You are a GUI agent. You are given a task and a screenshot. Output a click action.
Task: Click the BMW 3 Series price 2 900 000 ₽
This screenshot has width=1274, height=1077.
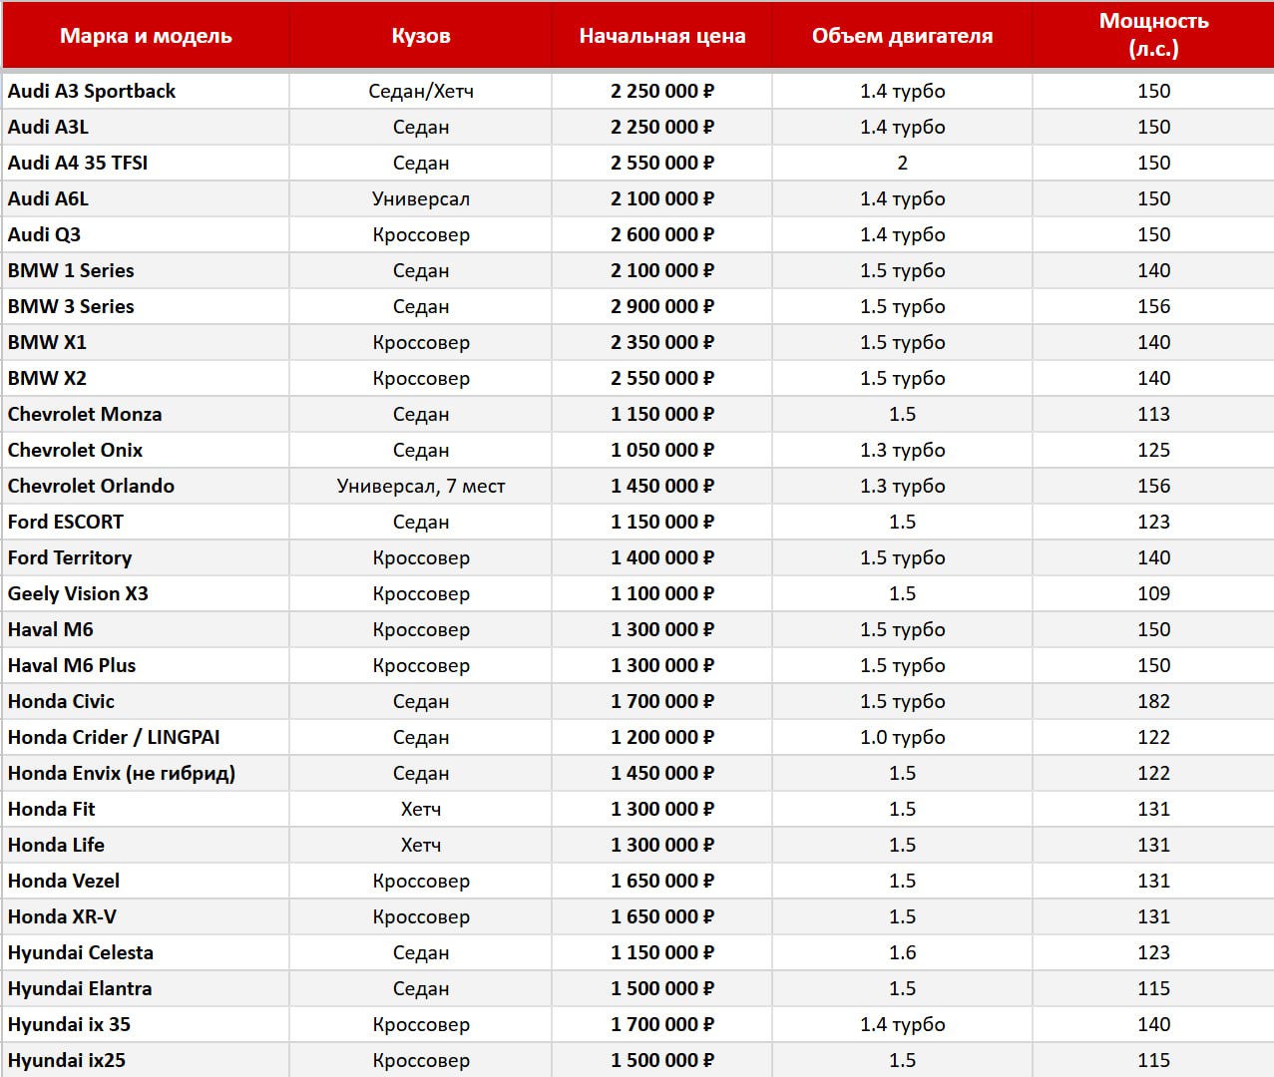(x=661, y=306)
